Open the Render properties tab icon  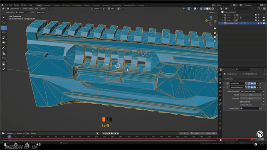pos(220,79)
